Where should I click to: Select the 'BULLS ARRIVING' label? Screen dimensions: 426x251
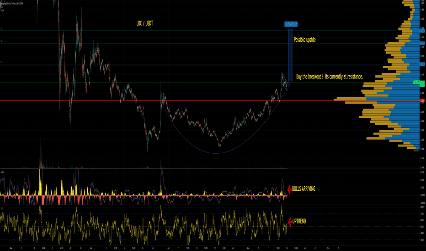point(304,189)
